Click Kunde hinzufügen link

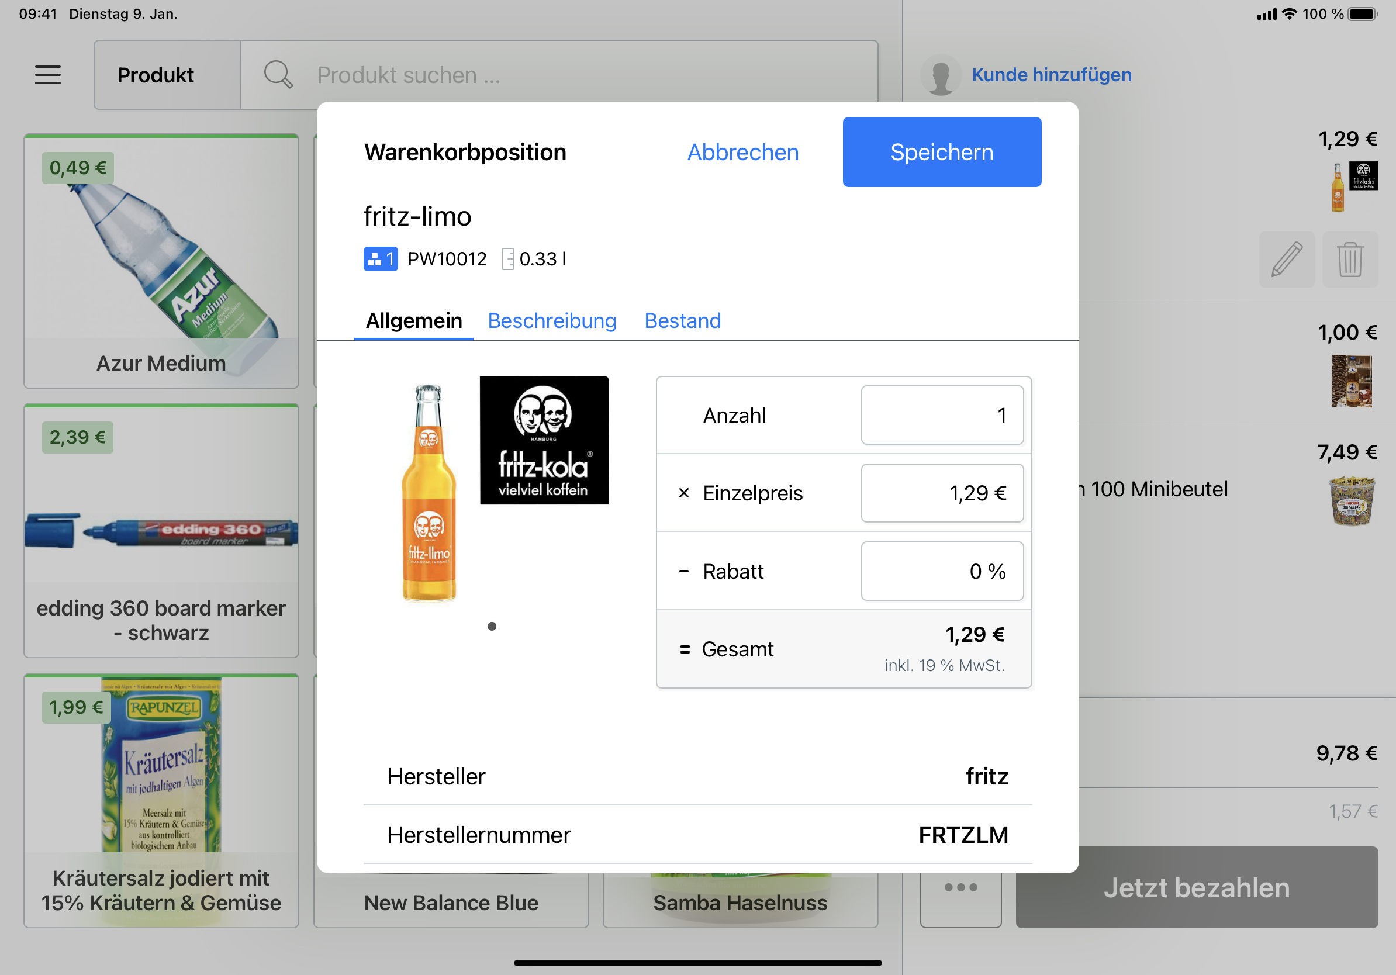pyautogui.click(x=1051, y=75)
